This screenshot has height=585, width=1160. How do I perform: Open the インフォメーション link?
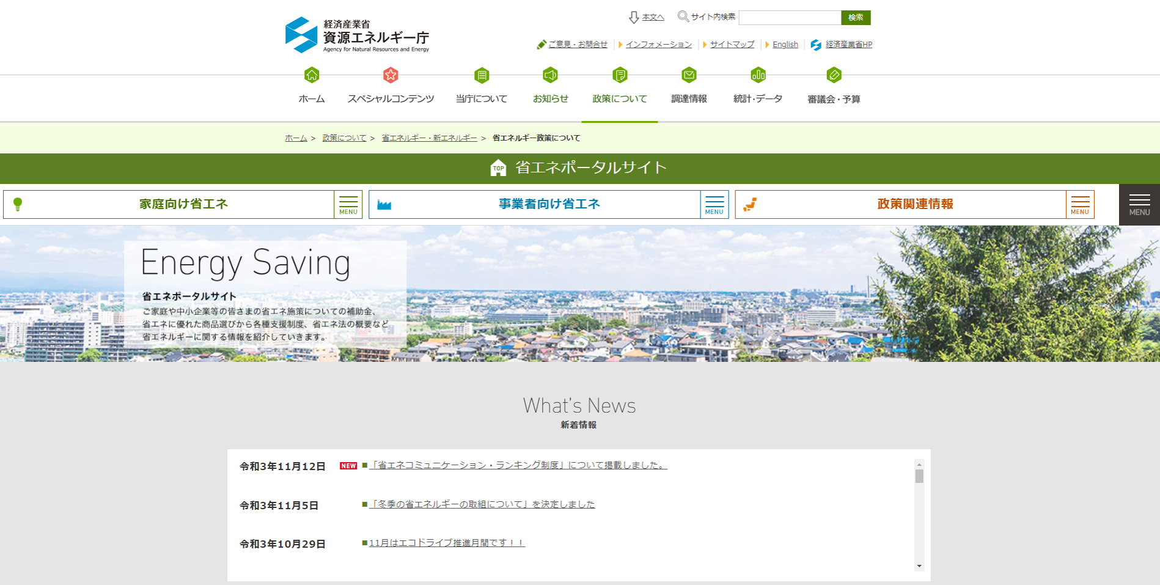pos(659,45)
